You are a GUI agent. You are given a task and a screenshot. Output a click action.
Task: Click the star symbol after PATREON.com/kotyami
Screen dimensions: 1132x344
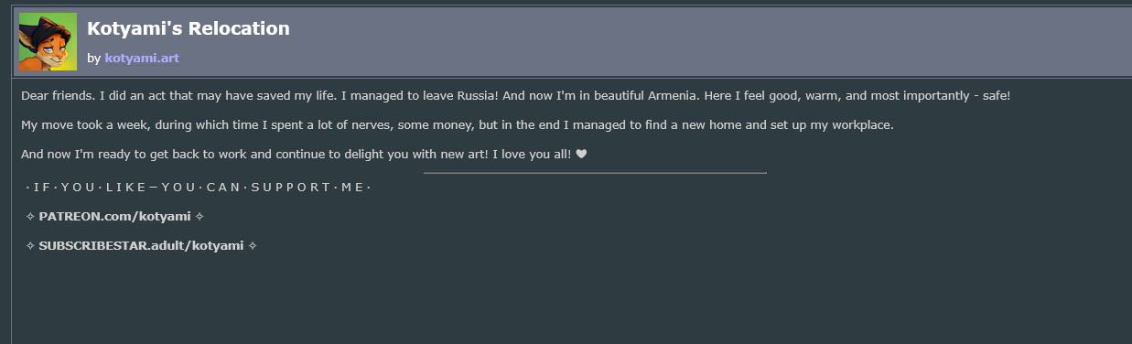tap(199, 217)
